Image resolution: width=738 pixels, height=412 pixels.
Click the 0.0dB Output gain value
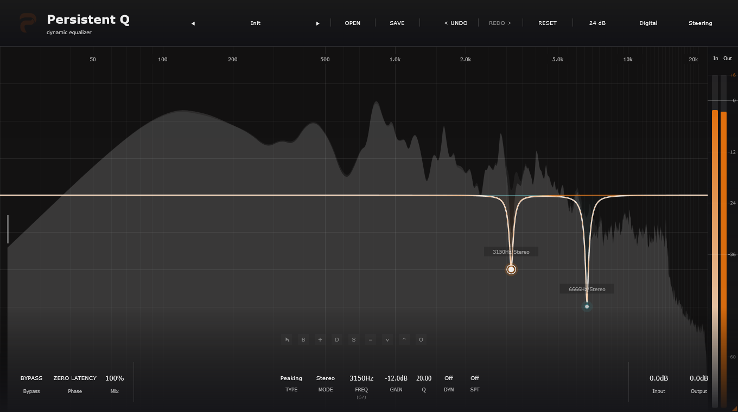699,378
